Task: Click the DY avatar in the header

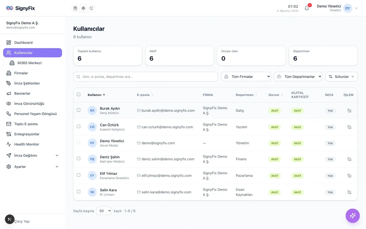Action: click(347, 8)
